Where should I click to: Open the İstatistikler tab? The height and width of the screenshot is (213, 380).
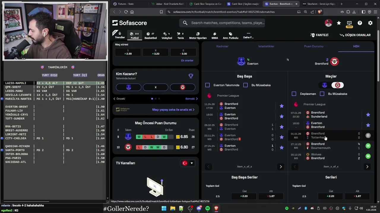click(x=266, y=46)
